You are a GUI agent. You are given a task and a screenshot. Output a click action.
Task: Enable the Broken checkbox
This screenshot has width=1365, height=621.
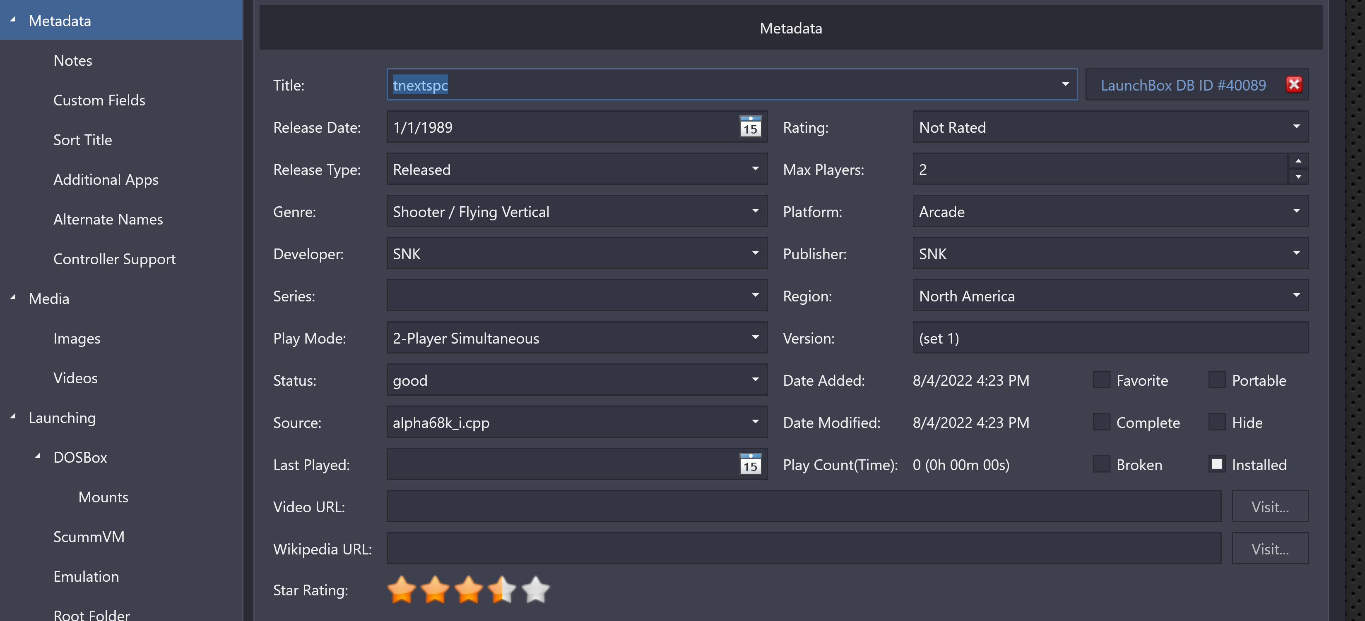coord(1101,464)
